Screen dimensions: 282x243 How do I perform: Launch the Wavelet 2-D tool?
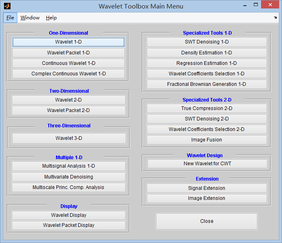pyautogui.click(x=68, y=100)
